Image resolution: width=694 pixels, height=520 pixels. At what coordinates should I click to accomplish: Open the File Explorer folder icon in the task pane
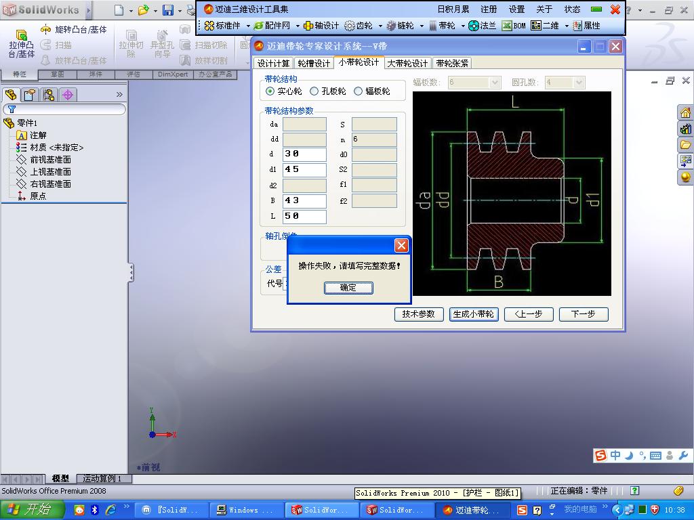tap(685, 145)
